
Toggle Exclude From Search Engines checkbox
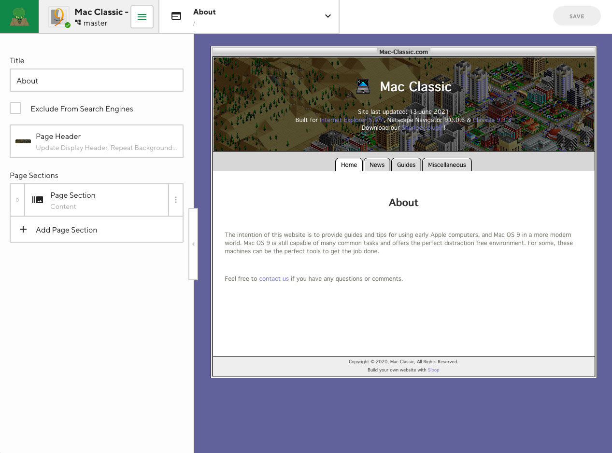pos(16,109)
